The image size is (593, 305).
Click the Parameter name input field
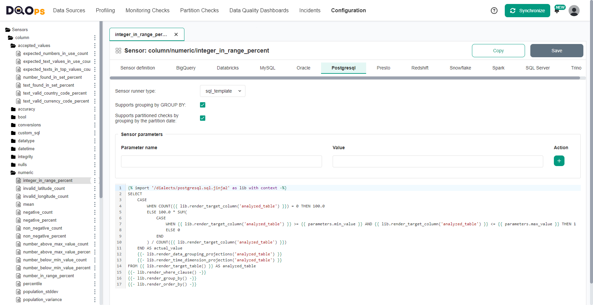222,161
